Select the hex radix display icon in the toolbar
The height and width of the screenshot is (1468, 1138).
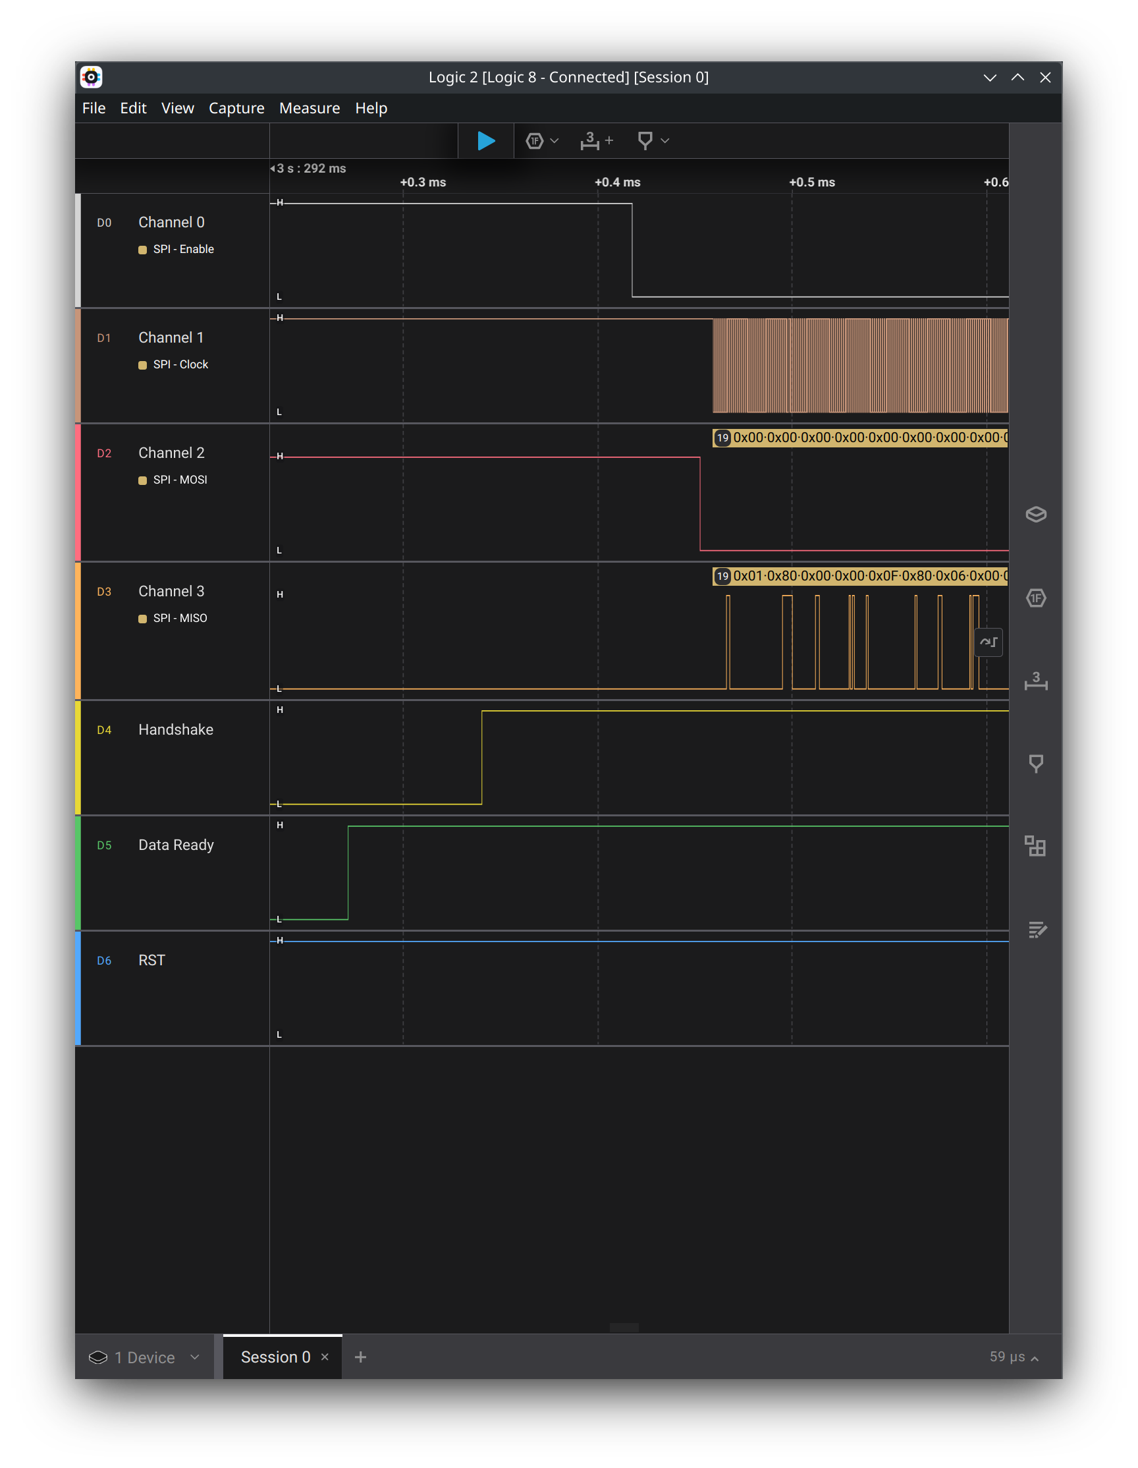534,140
